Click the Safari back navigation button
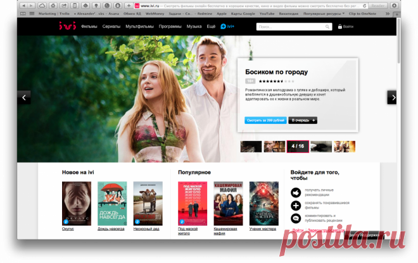The width and height of the screenshot is (418, 263). point(23,5)
